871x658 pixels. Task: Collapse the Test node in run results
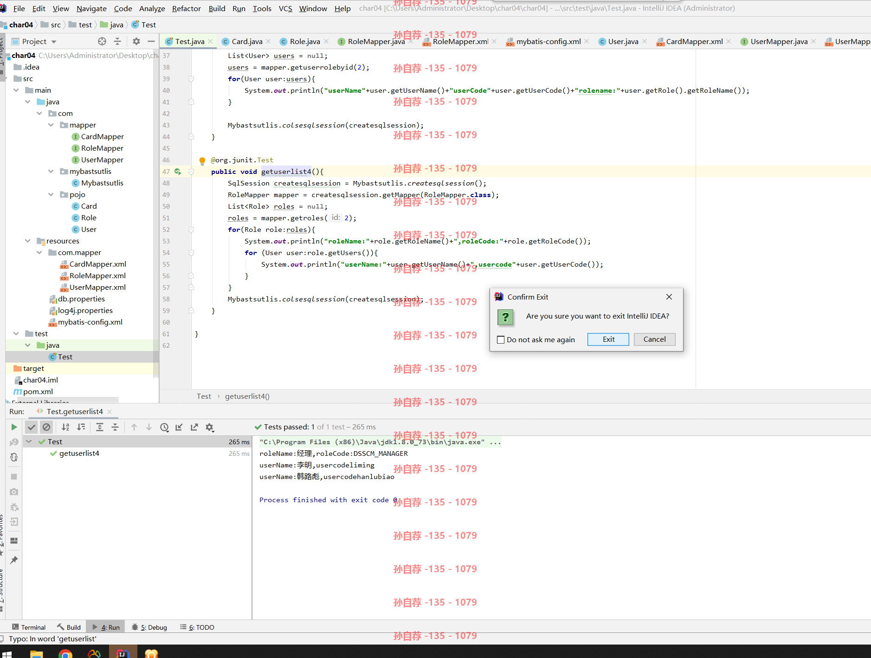[29, 441]
